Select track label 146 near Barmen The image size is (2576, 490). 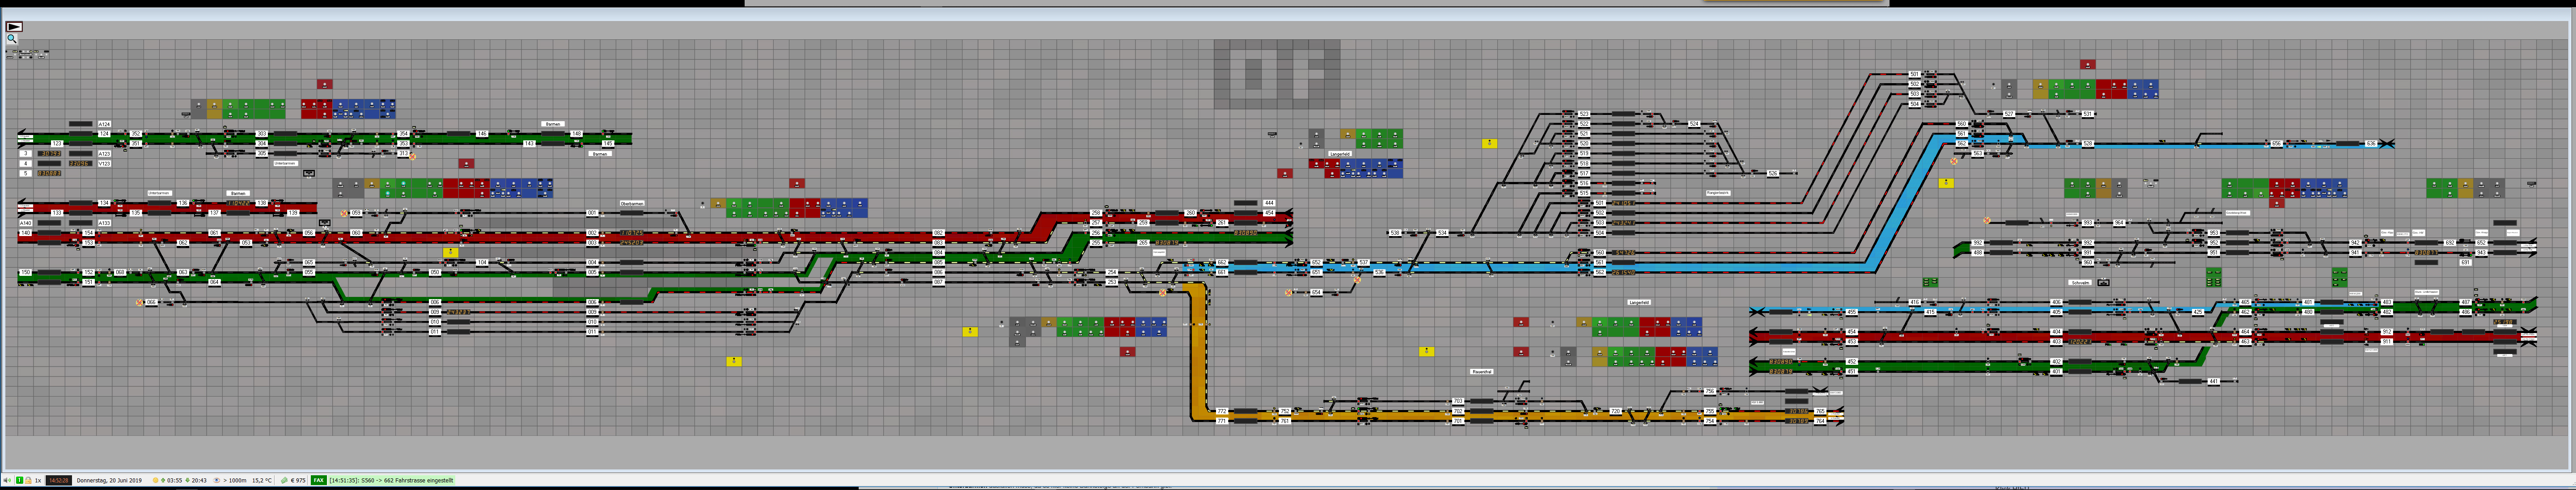pyautogui.click(x=482, y=134)
